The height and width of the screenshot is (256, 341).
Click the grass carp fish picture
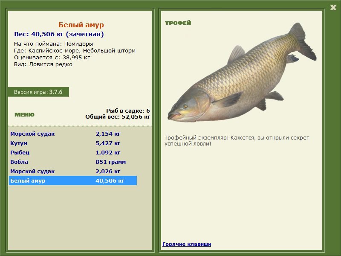coord(242,73)
